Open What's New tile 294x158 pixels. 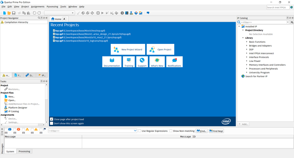pyautogui.click(x=157, y=62)
